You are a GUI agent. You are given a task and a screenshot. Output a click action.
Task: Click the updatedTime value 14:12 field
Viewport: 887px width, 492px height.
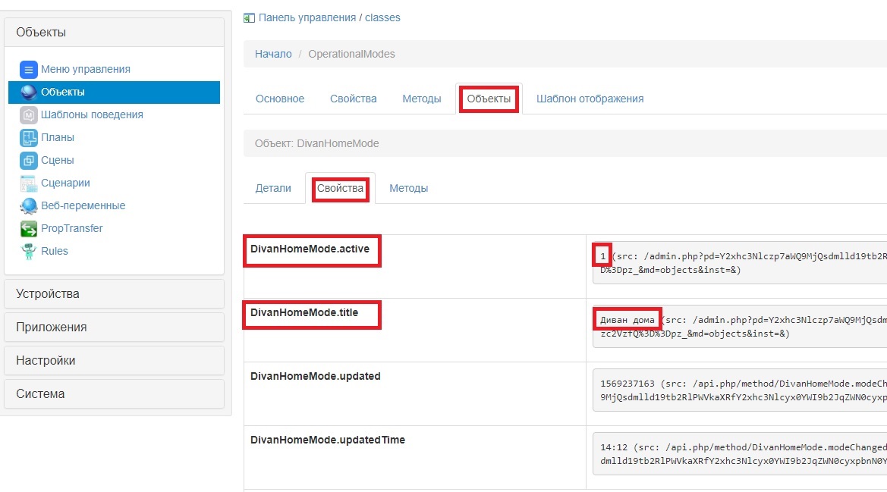pos(740,453)
